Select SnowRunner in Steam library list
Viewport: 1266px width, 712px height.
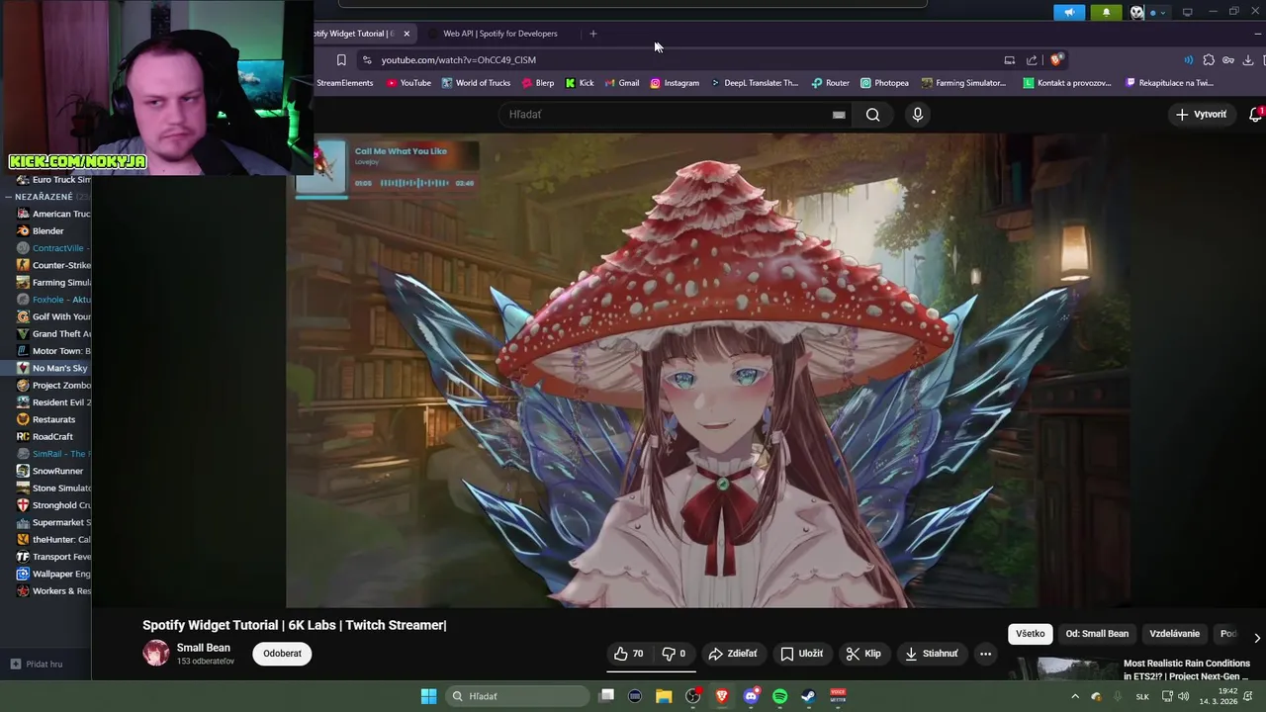[x=52, y=471]
